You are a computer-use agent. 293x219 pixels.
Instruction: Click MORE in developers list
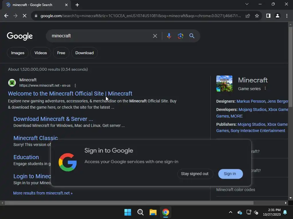coord(237,116)
